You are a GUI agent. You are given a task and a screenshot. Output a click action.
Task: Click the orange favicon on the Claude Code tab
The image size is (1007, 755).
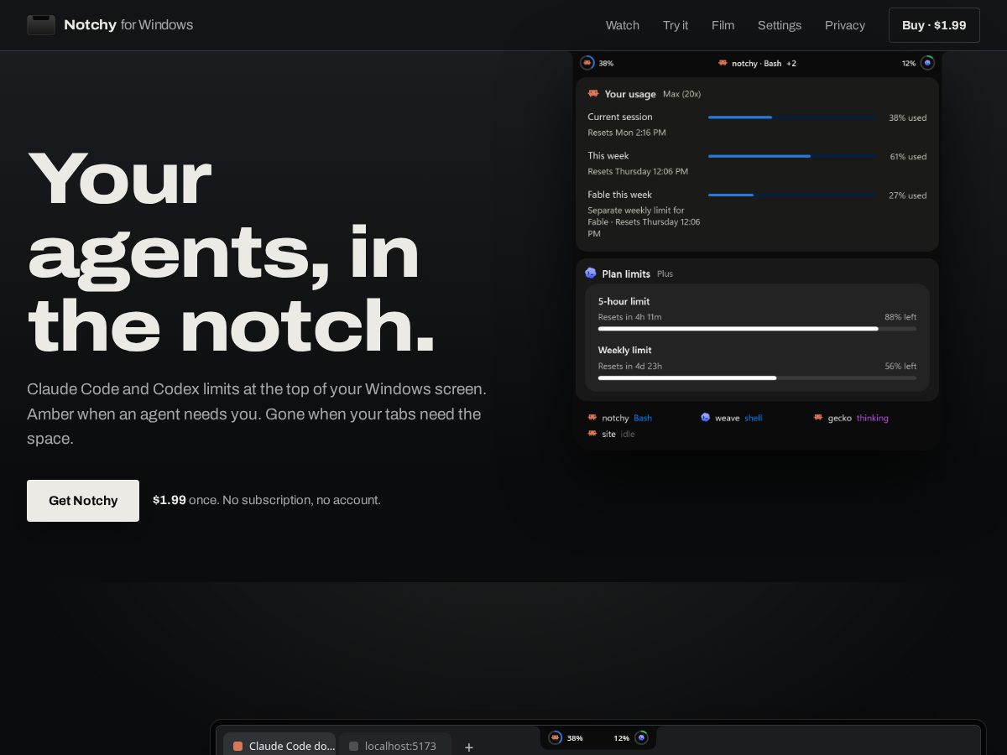click(237, 746)
